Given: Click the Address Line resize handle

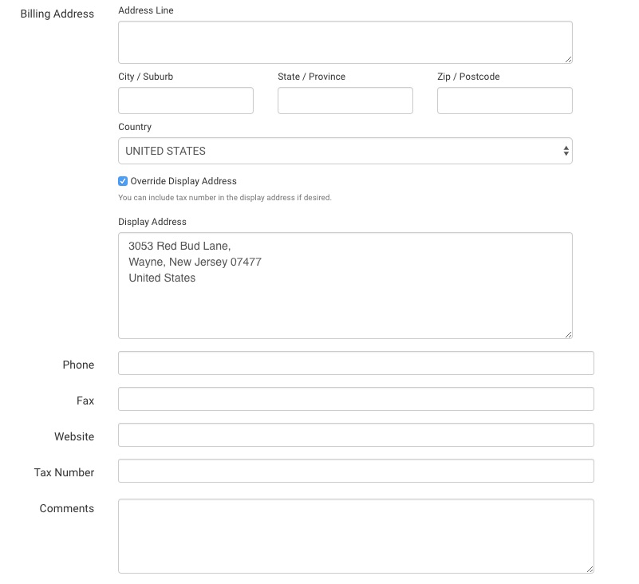Looking at the screenshot, I should [568, 60].
